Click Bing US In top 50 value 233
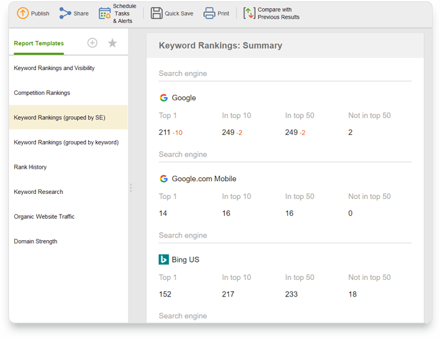Viewport: 441px width, 339px height. click(291, 294)
